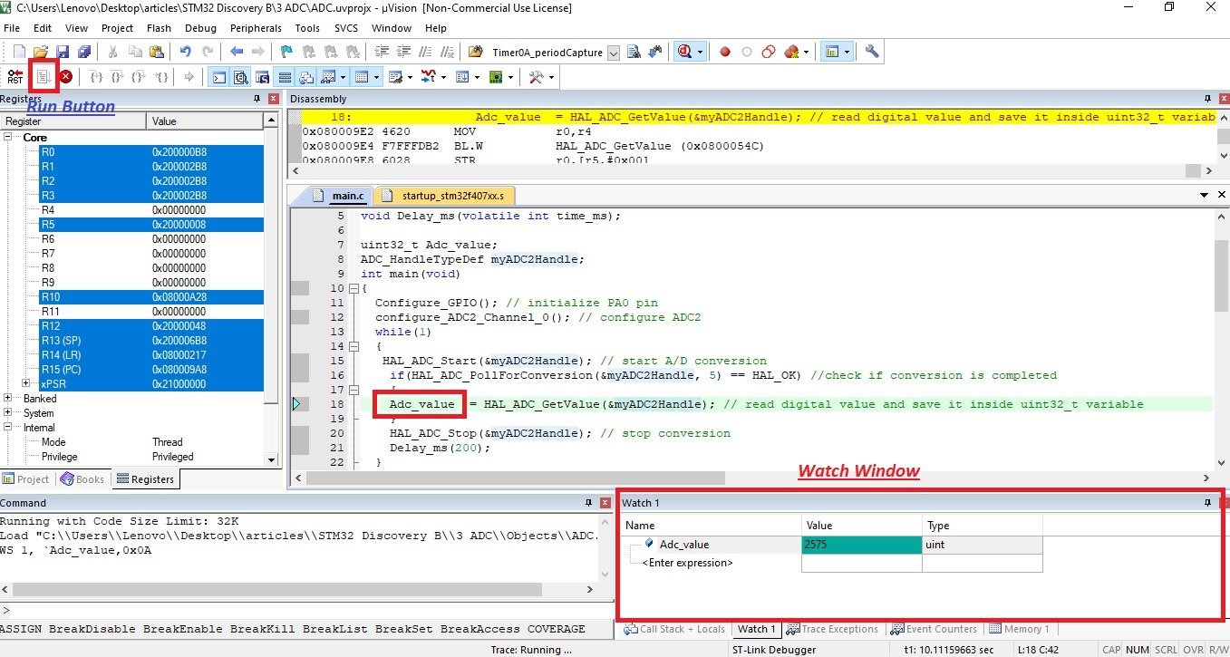Stop code execution with red stop icon

click(x=66, y=77)
